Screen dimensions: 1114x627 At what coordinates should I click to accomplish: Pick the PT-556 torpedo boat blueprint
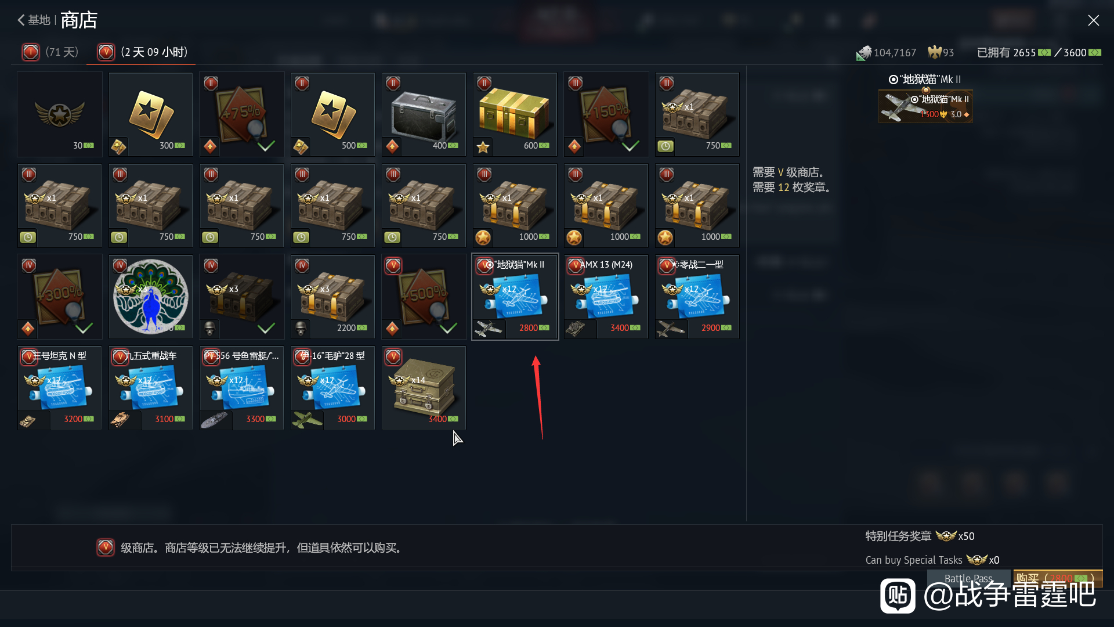(241, 388)
